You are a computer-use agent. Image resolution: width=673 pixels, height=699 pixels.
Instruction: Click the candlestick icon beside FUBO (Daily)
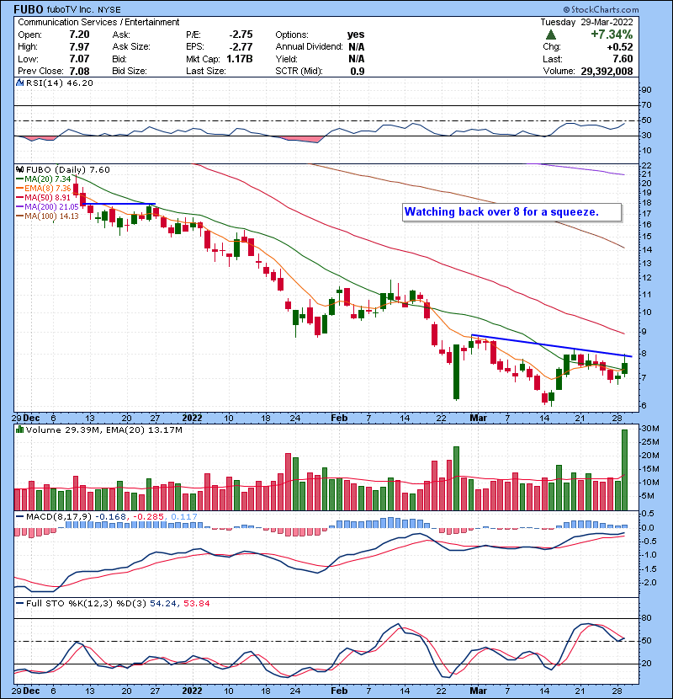coord(20,169)
